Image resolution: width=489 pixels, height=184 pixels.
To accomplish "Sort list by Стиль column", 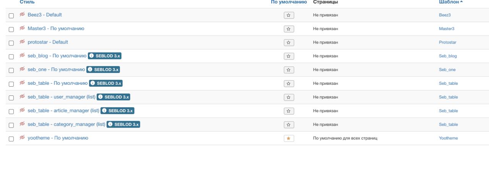I will pos(29,2).
